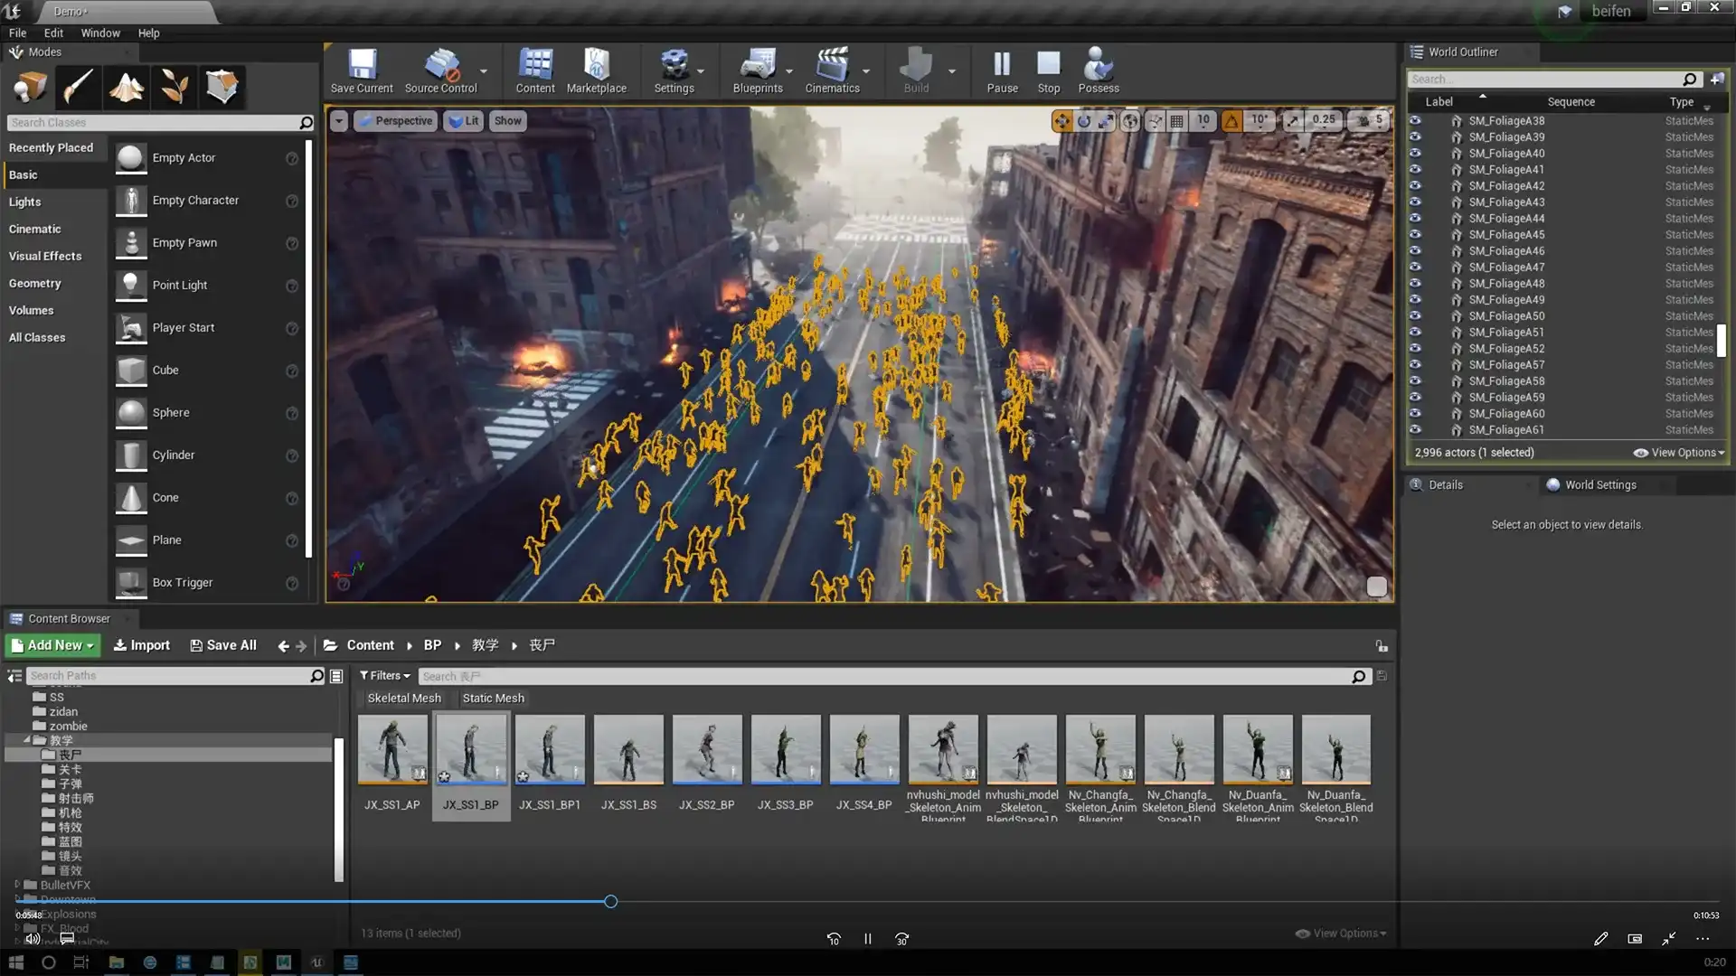Screen dimensions: 1736x976
Task: Click the Save All button
Action: pyautogui.click(x=222, y=645)
